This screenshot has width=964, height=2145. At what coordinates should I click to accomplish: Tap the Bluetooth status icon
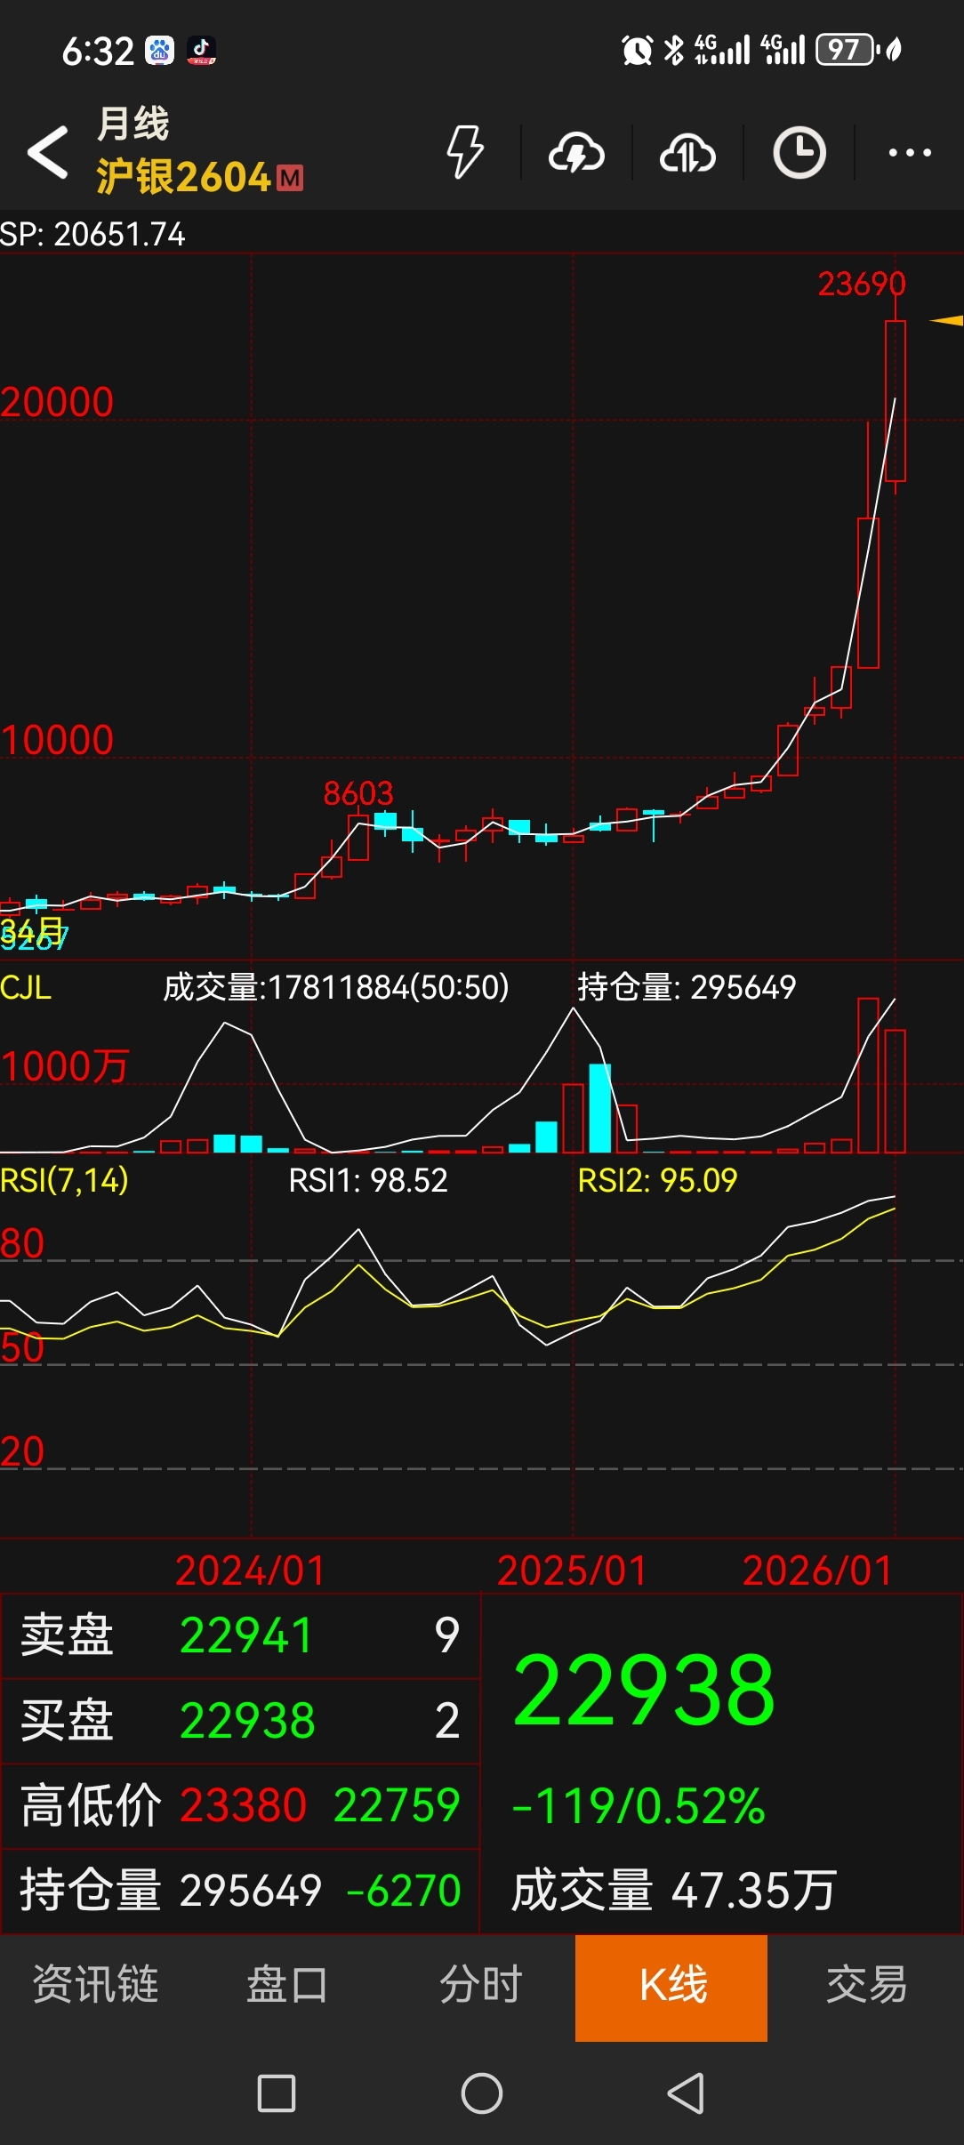(x=674, y=50)
